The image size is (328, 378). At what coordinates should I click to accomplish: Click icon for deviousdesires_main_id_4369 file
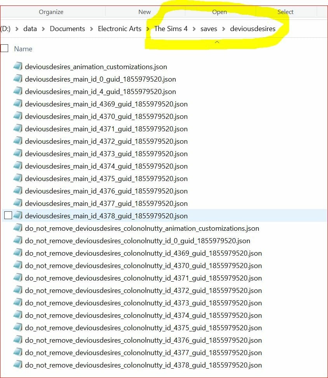18,103
